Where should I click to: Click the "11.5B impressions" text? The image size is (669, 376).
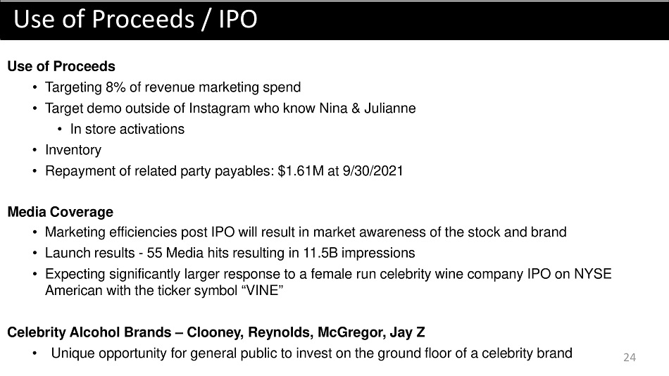[x=359, y=253]
